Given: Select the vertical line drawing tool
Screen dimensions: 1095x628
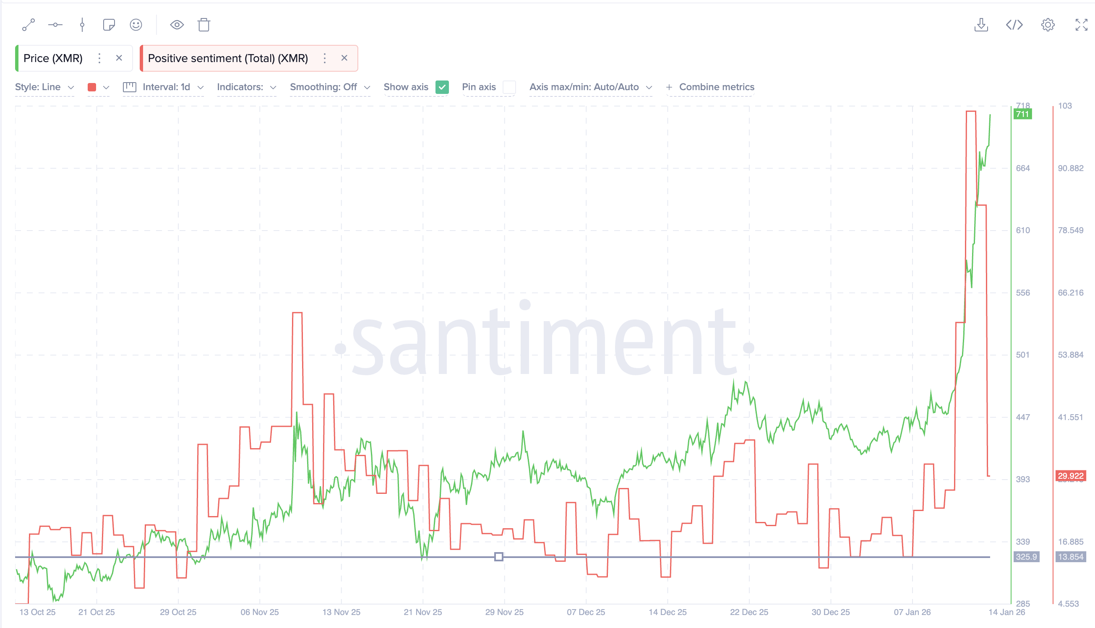Looking at the screenshot, I should 82,25.
